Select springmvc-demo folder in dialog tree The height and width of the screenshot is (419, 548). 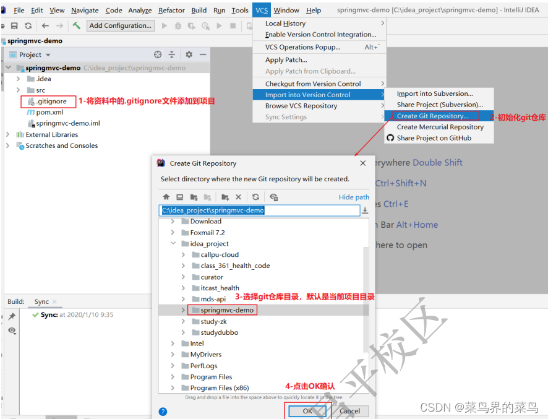pos(227,310)
